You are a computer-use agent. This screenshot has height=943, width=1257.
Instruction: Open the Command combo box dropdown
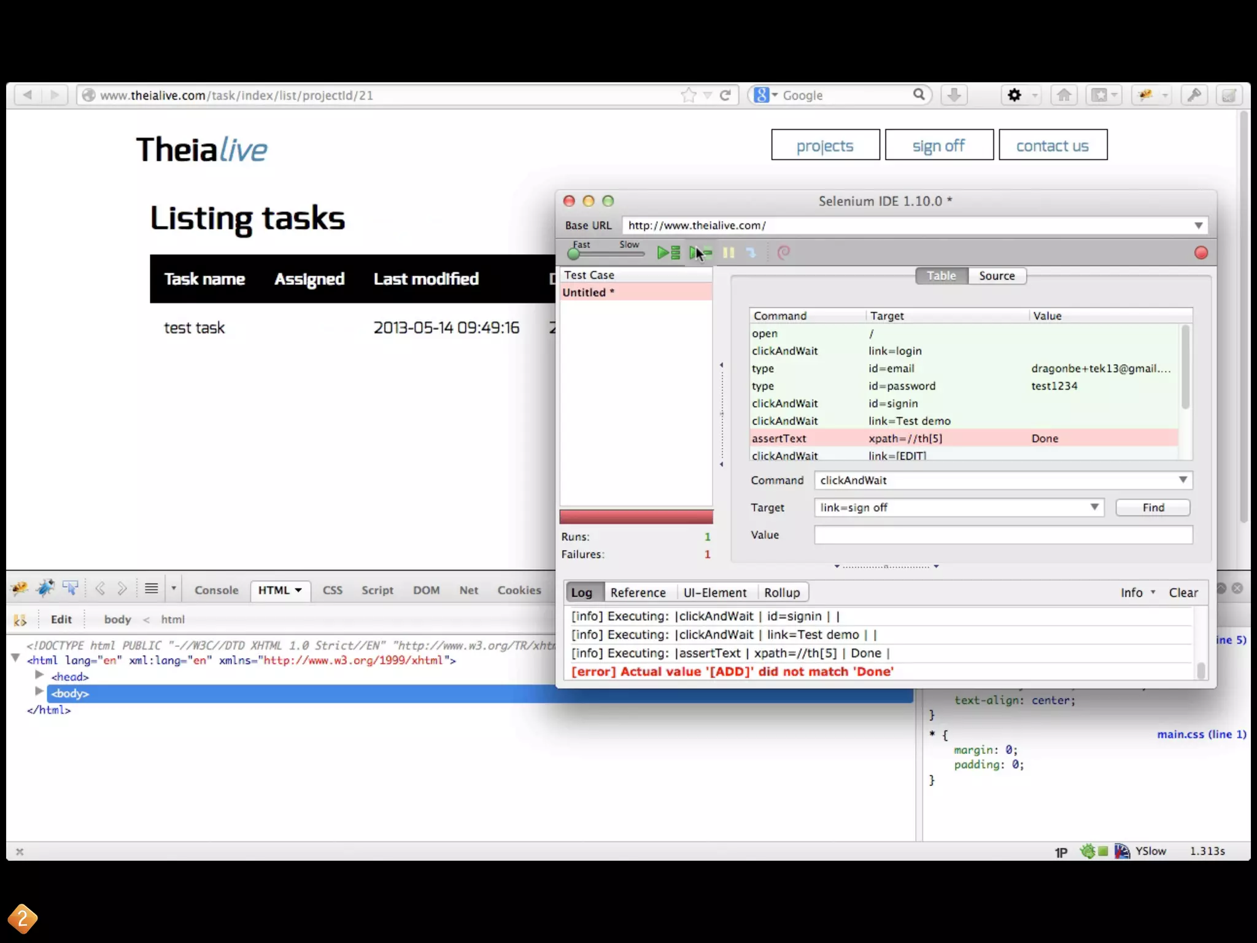pyautogui.click(x=1182, y=480)
